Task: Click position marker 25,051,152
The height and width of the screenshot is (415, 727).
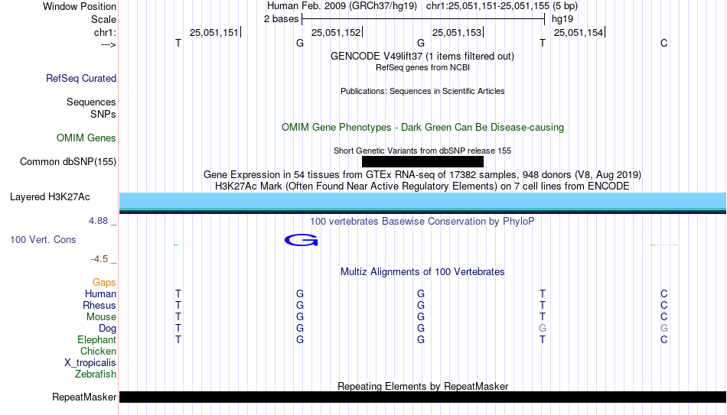Action: click(336, 32)
